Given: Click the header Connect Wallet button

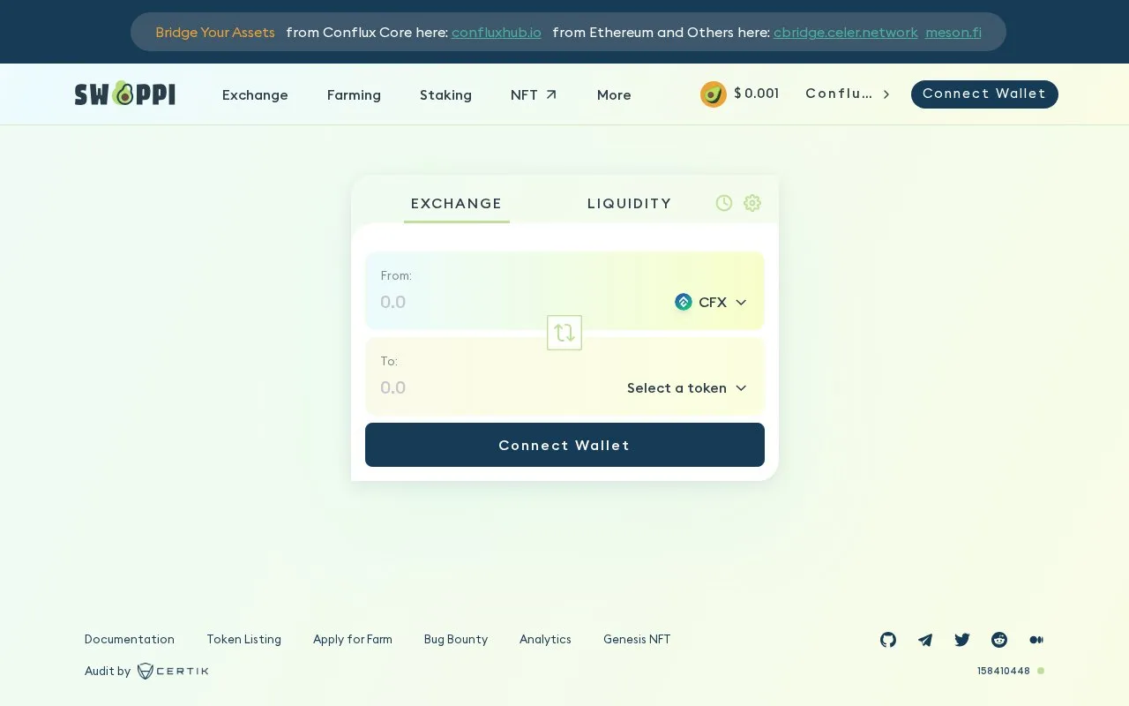Looking at the screenshot, I should tap(984, 94).
